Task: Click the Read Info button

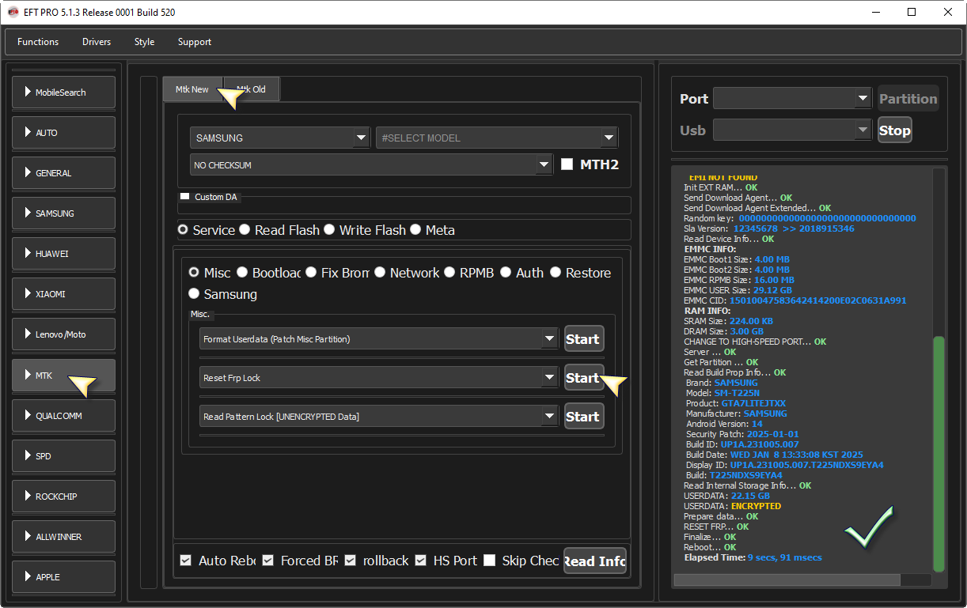Action: (x=595, y=561)
